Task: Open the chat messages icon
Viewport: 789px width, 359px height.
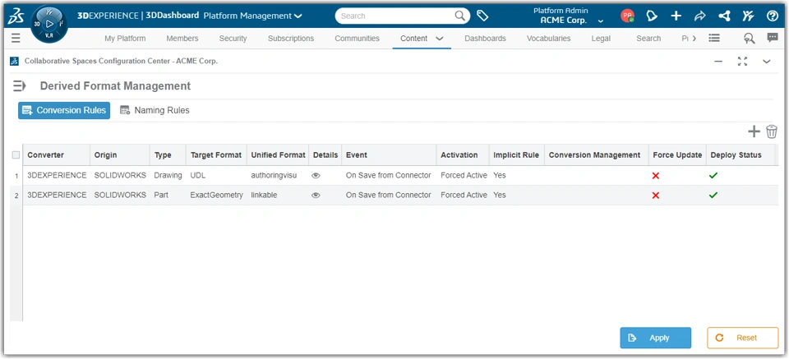Action: click(x=773, y=38)
